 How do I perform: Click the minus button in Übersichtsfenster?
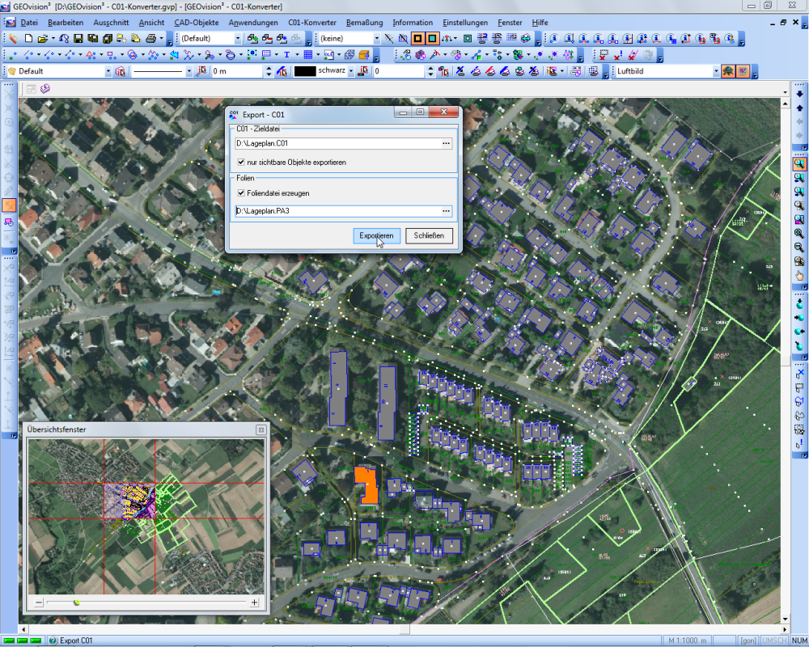point(38,603)
